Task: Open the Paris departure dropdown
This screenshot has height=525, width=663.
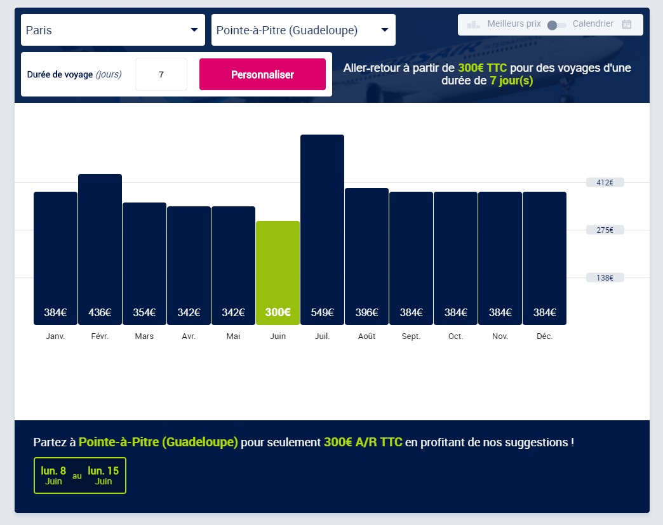Action: click(x=113, y=30)
